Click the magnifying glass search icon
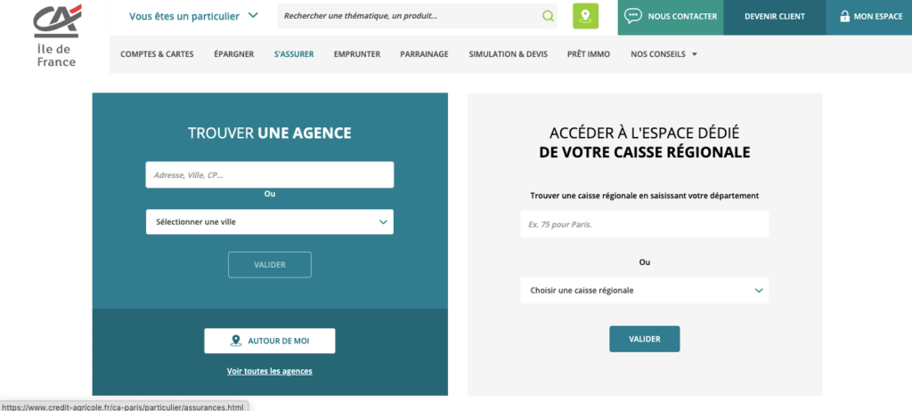Image resolution: width=912 pixels, height=411 pixels. tap(548, 16)
